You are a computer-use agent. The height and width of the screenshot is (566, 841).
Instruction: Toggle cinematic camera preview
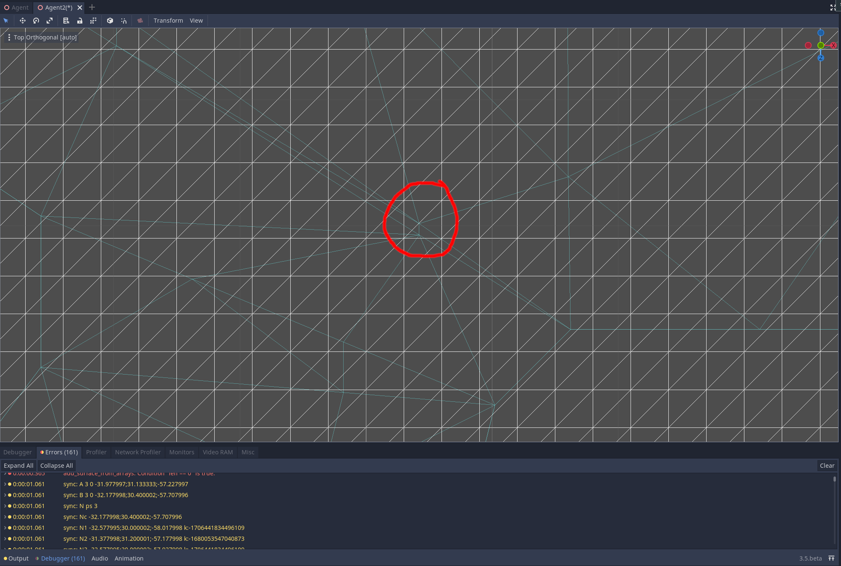140,20
